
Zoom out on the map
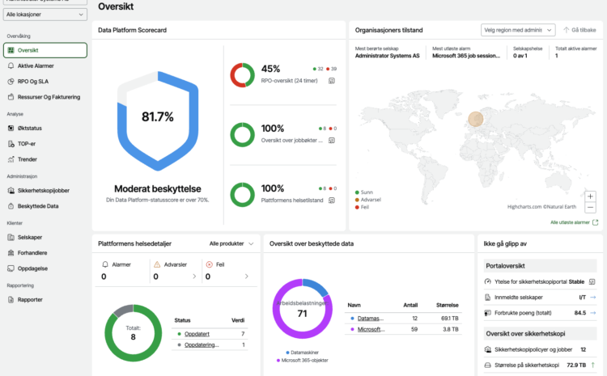pyautogui.click(x=591, y=208)
